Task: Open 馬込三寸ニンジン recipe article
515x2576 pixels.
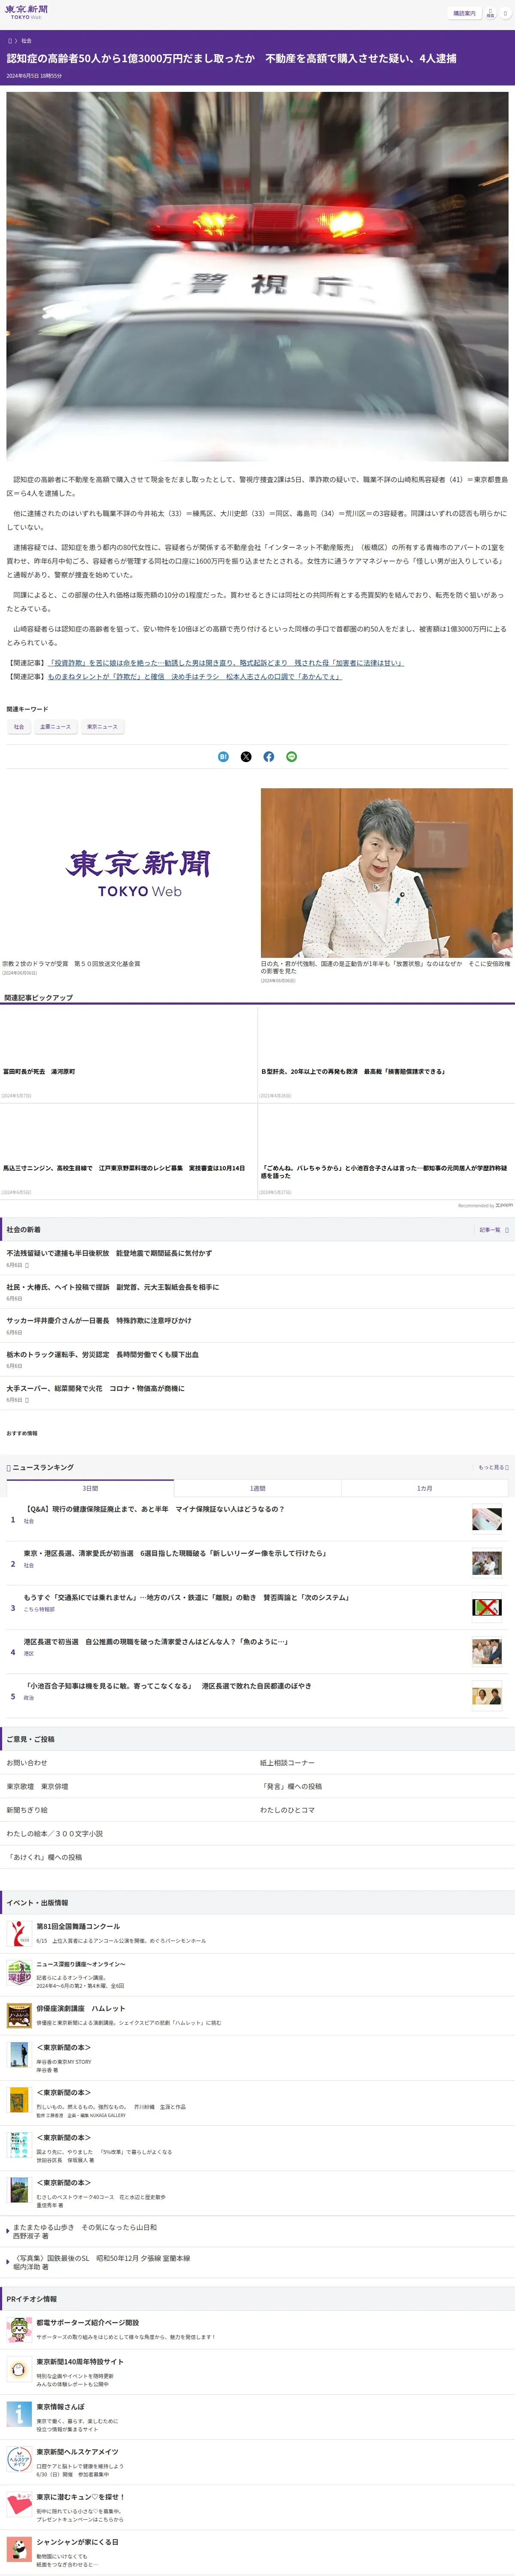Action: tap(123, 1168)
